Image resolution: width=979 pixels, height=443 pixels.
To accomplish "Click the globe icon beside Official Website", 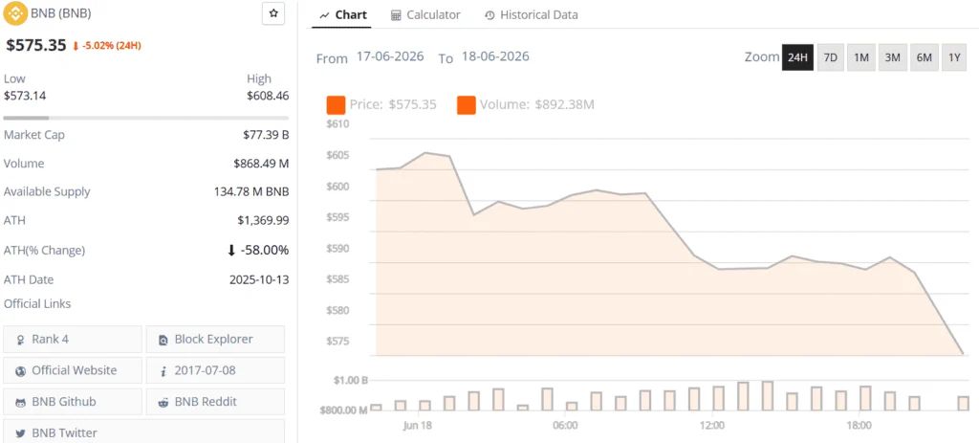I will point(21,371).
